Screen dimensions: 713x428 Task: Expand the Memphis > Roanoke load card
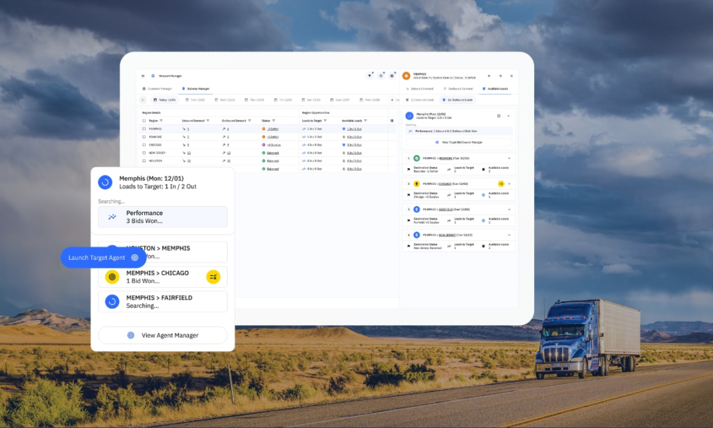click(509, 158)
